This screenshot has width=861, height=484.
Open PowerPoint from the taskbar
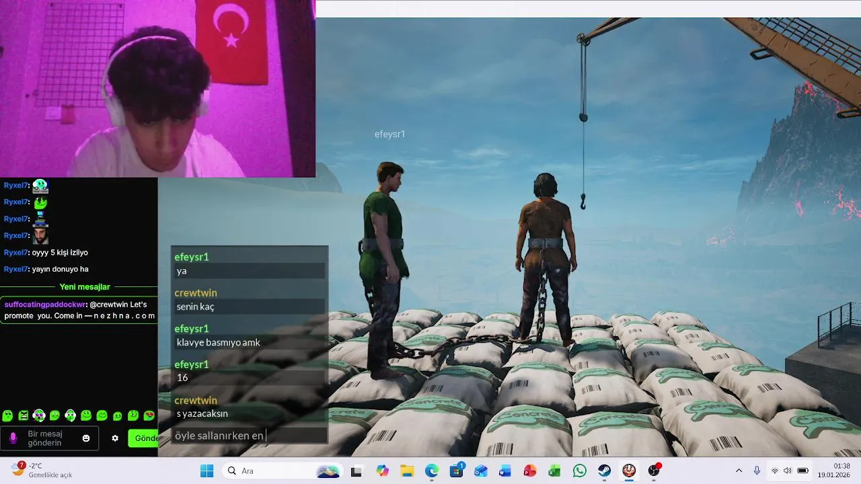(530, 471)
